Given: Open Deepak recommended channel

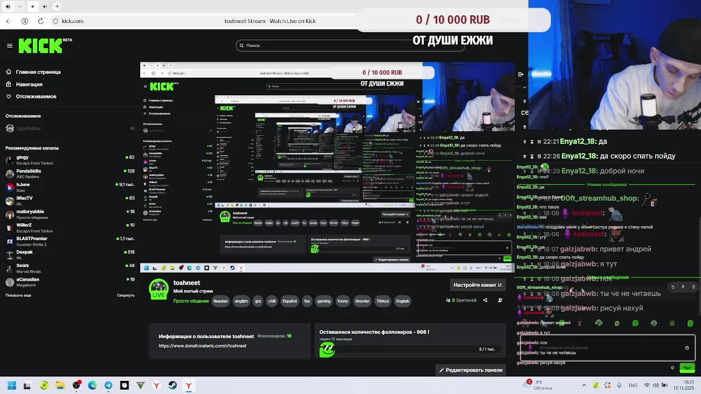Looking at the screenshot, I should click(70, 254).
